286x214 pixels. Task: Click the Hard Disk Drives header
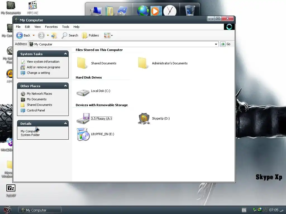point(89,77)
